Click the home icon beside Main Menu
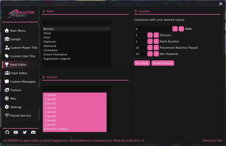The width and height of the screenshot is (226, 146). [7, 30]
